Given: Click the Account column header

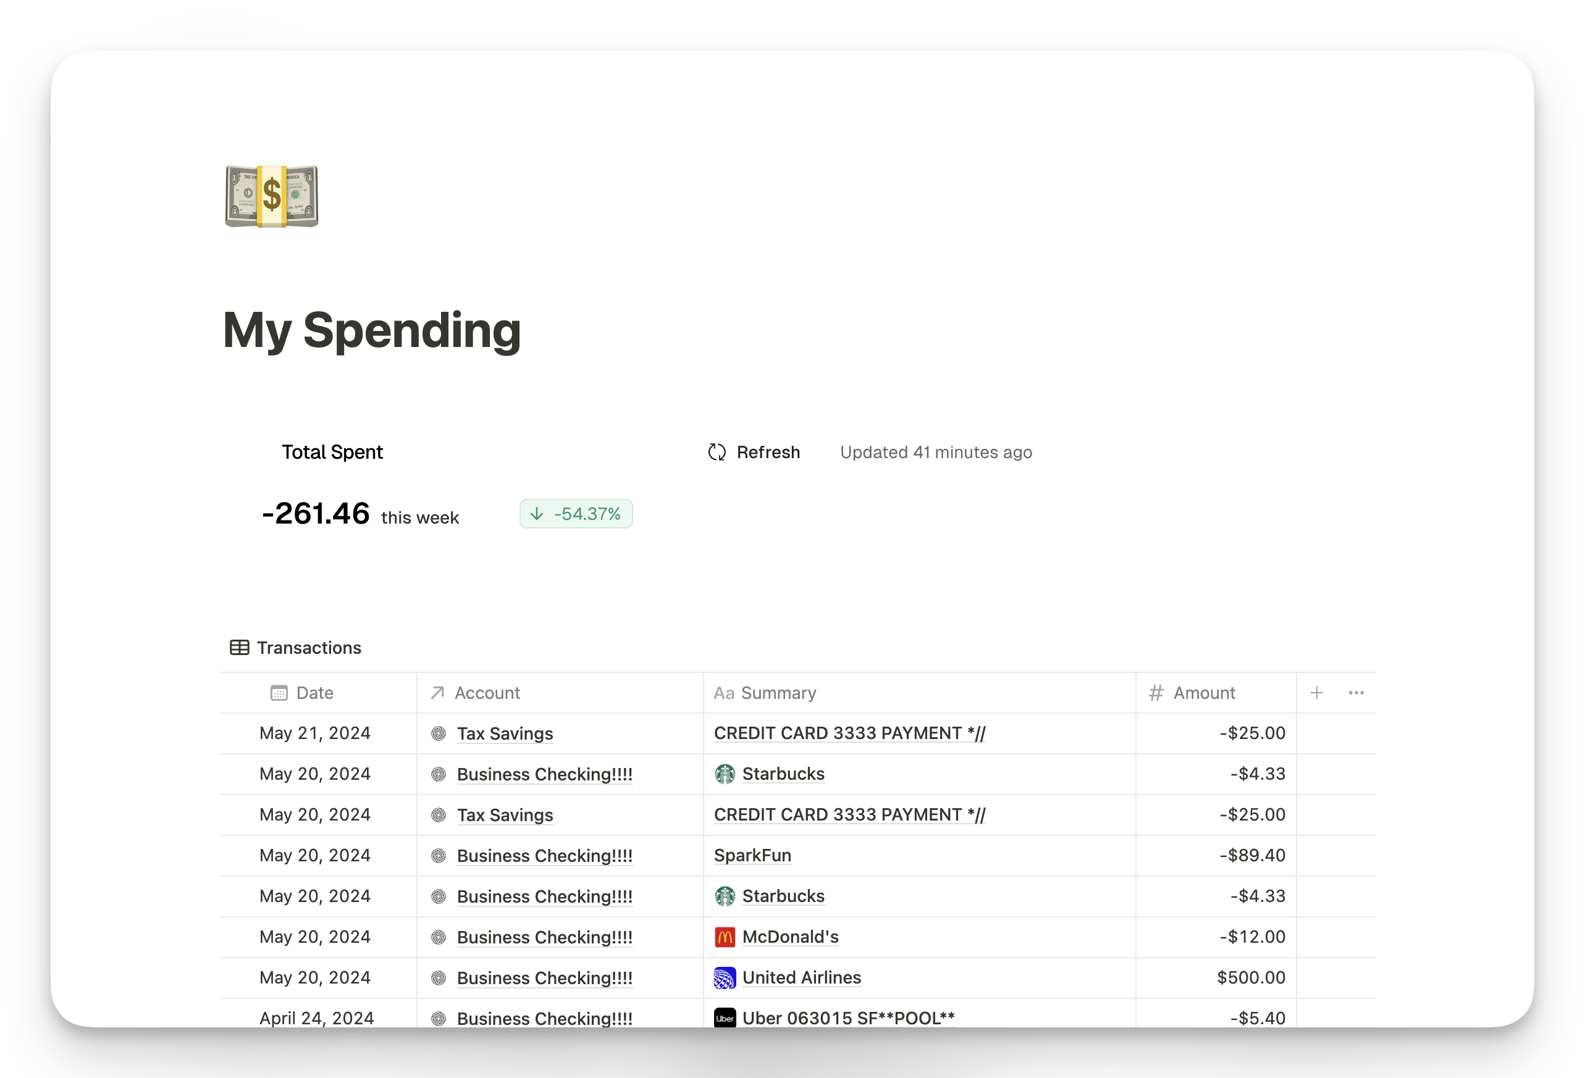Looking at the screenshot, I should click(560, 693).
